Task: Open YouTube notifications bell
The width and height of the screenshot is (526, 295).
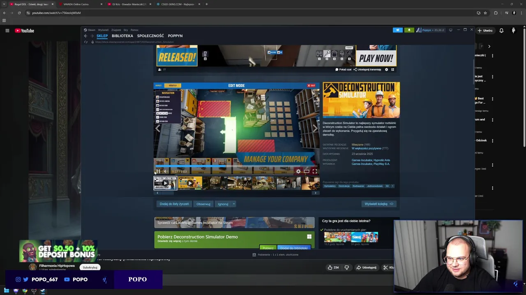Action: click(x=501, y=31)
